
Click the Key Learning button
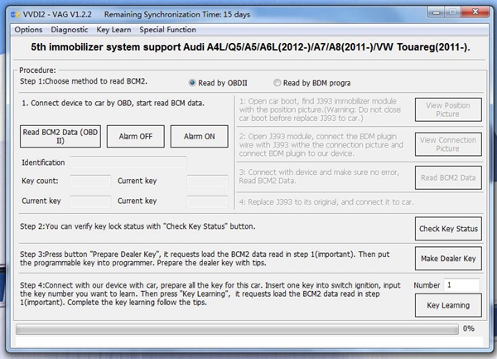pos(448,305)
